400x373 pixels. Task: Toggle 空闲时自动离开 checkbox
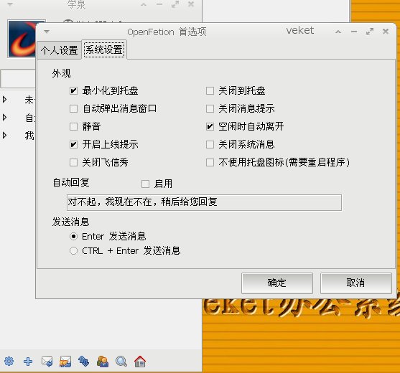point(210,127)
